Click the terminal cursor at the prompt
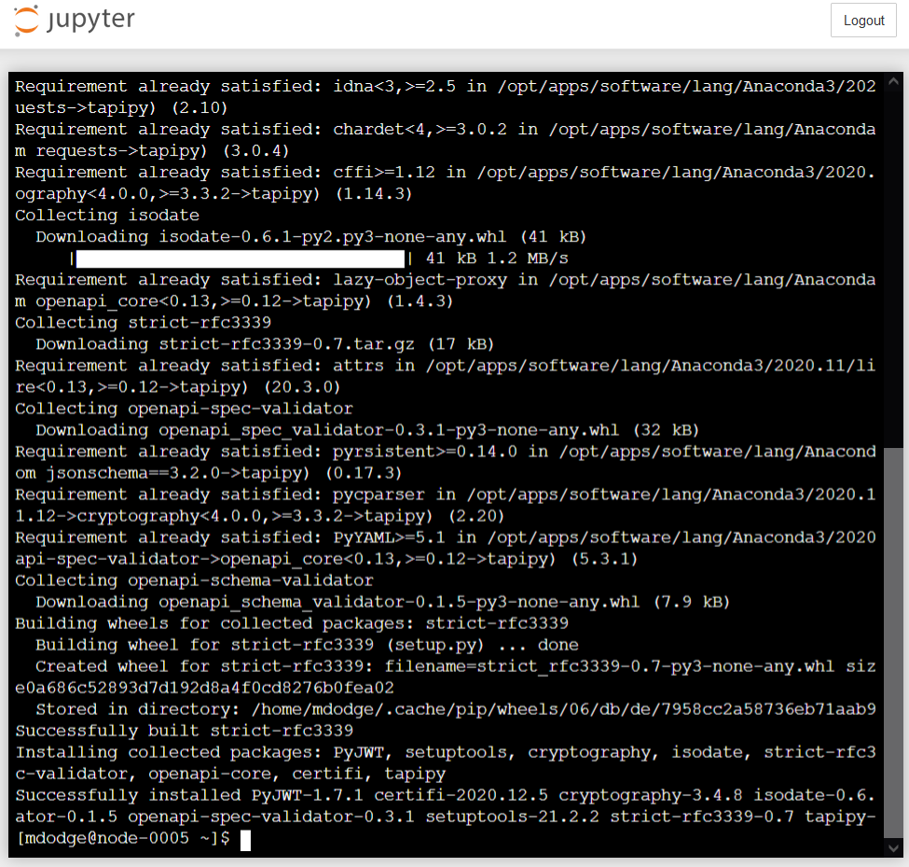 coord(246,840)
